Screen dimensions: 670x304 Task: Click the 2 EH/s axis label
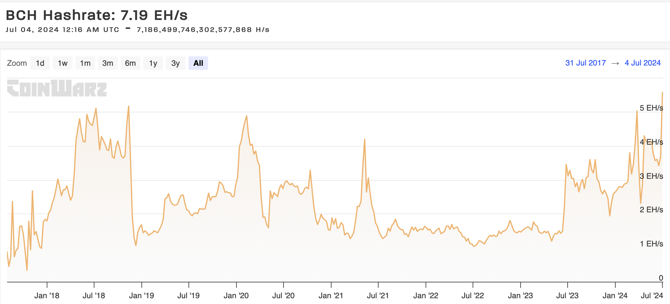651,210
